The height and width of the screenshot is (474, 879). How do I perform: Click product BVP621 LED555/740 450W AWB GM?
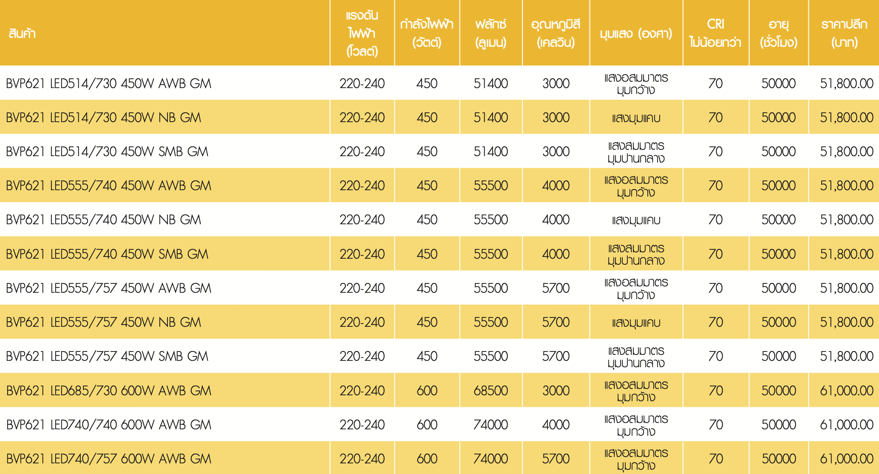pyautogui.click(x=109, y=186)
